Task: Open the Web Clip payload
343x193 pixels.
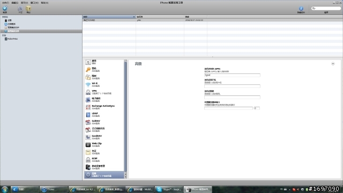Action: pyautogui.click(x=104, y=145)
